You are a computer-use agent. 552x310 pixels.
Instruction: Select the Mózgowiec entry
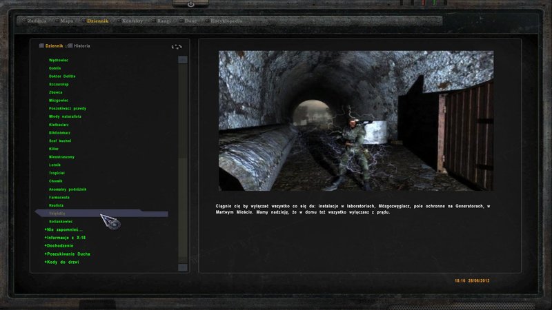[x=59, y=101]
